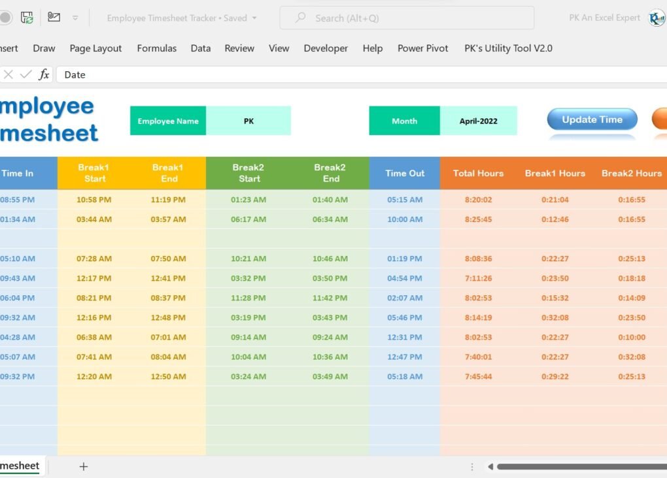Open the Developer tab
The image size is (667, 478).
coord(326,48)
